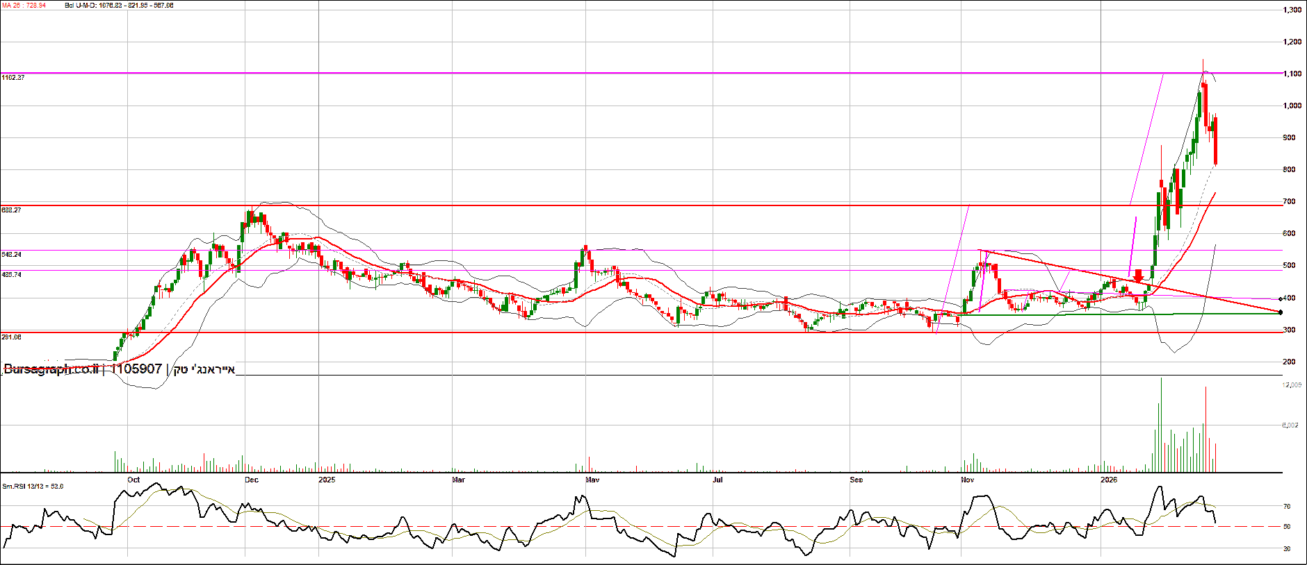Click the red MA 26 indicator label
The image size is (1307, 565).
pos(24,6)
